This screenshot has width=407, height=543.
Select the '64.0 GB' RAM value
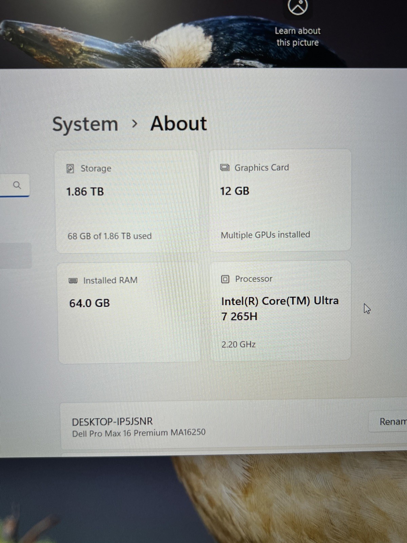[x=90, y=303]
